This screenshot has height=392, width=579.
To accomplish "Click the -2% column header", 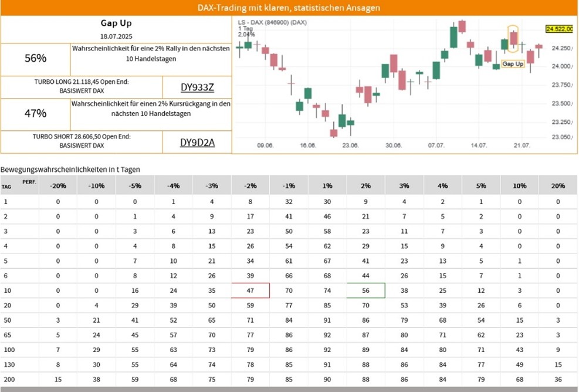I will point(250,186).
